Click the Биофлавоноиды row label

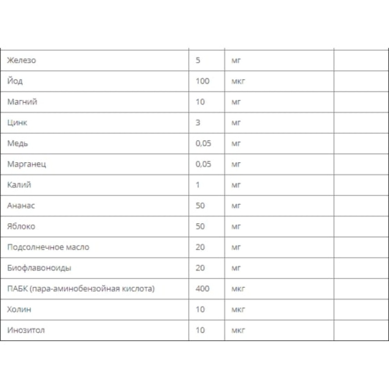pos(39,268)
